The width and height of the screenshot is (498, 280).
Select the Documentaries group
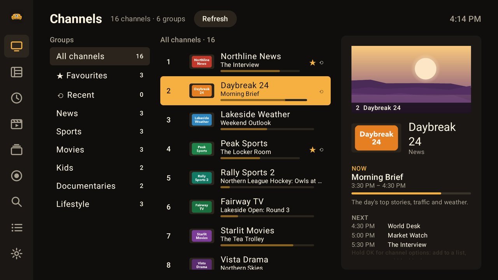tap(100, 186)
